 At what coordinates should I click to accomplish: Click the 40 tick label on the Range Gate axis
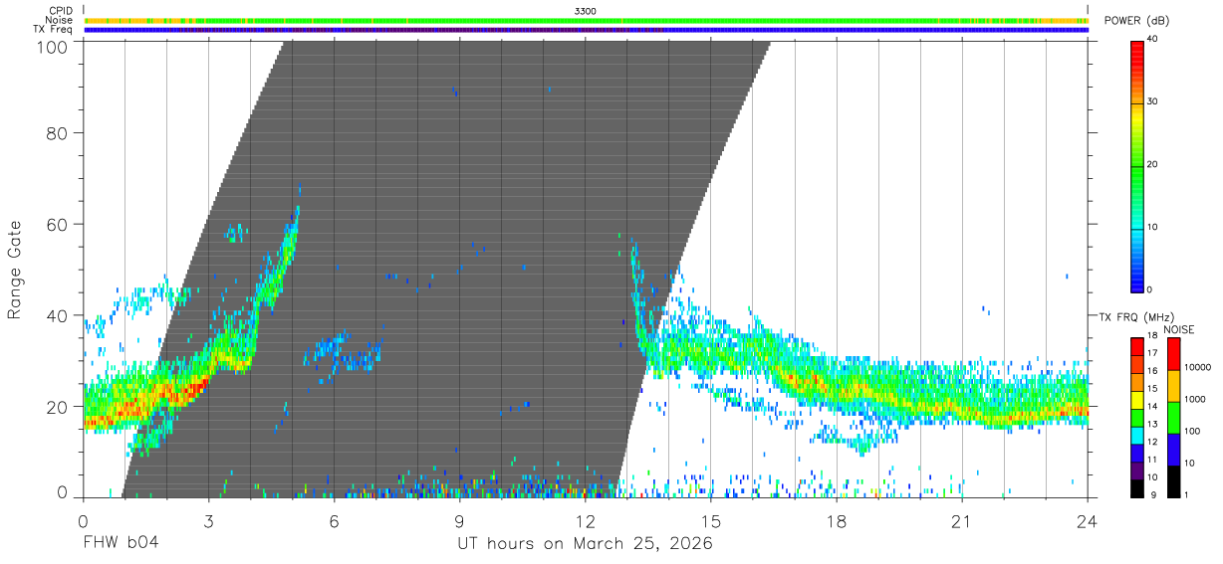[59, 315]
